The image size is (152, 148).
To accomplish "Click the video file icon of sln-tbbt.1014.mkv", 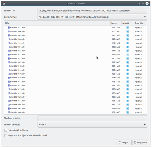I will (x=9, y=70).
